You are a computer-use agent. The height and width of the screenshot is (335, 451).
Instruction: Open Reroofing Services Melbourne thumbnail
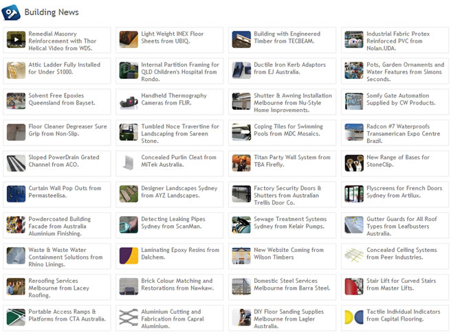click(16, 286)
